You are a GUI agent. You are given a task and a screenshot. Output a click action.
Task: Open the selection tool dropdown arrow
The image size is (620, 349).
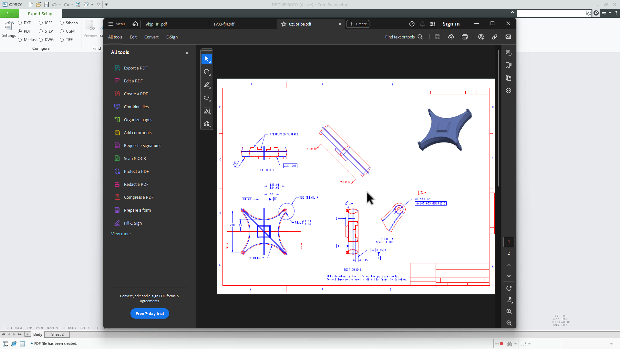[x=210, y=61]
